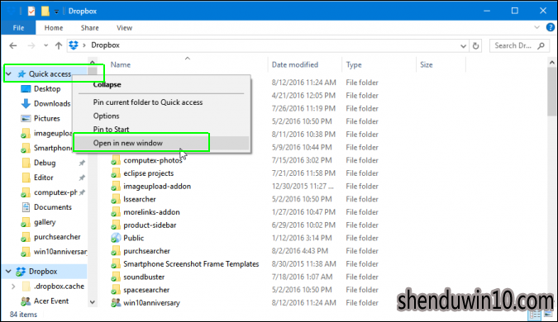Screen dimensions: 558x322
Task: Go forward with the right arrow
Action: click(x=31, y=45)
